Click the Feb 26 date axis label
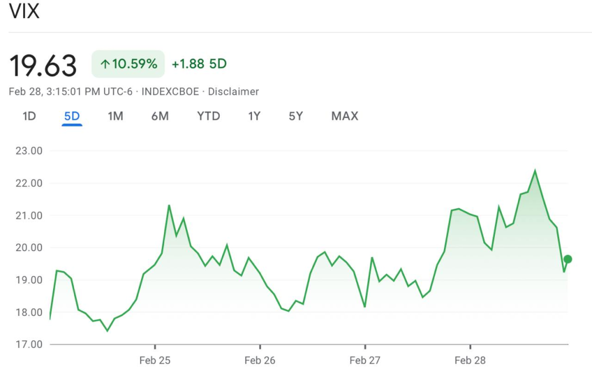592x376 pixels. click(260, 360)
